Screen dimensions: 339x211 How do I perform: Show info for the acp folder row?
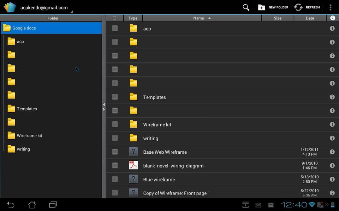click(x=332, y=28)
